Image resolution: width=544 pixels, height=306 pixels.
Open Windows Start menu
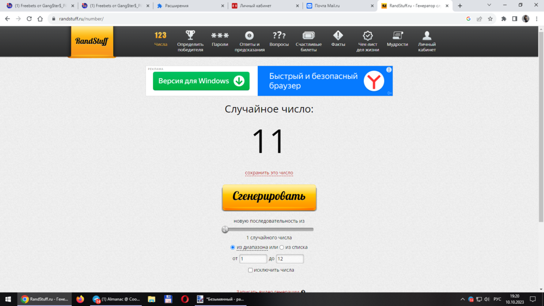(x=8, y=299)
